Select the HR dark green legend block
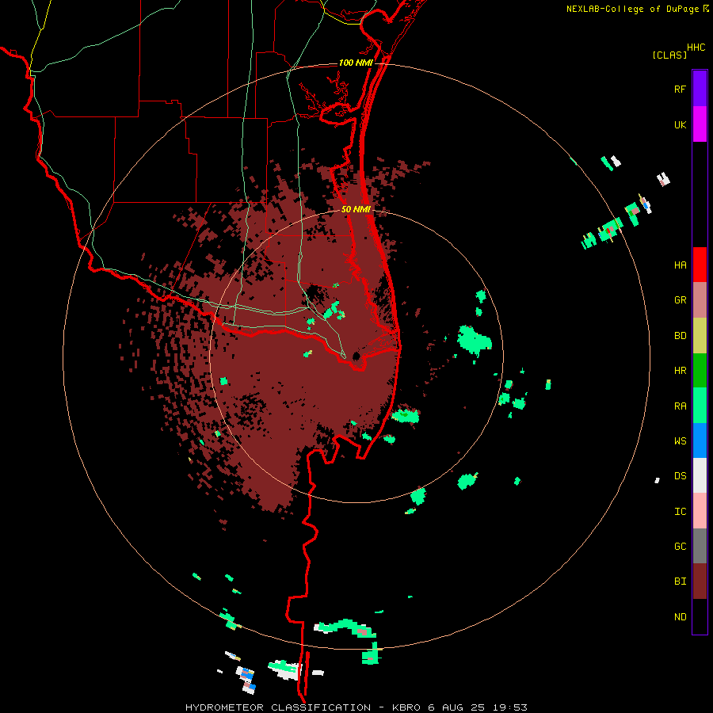 point(700,371)
